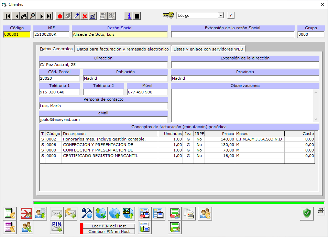Click the tools and globe settings icon
The height and width of the screenshot is (237, 328).
pyautogui.click(x=87, y=213)
